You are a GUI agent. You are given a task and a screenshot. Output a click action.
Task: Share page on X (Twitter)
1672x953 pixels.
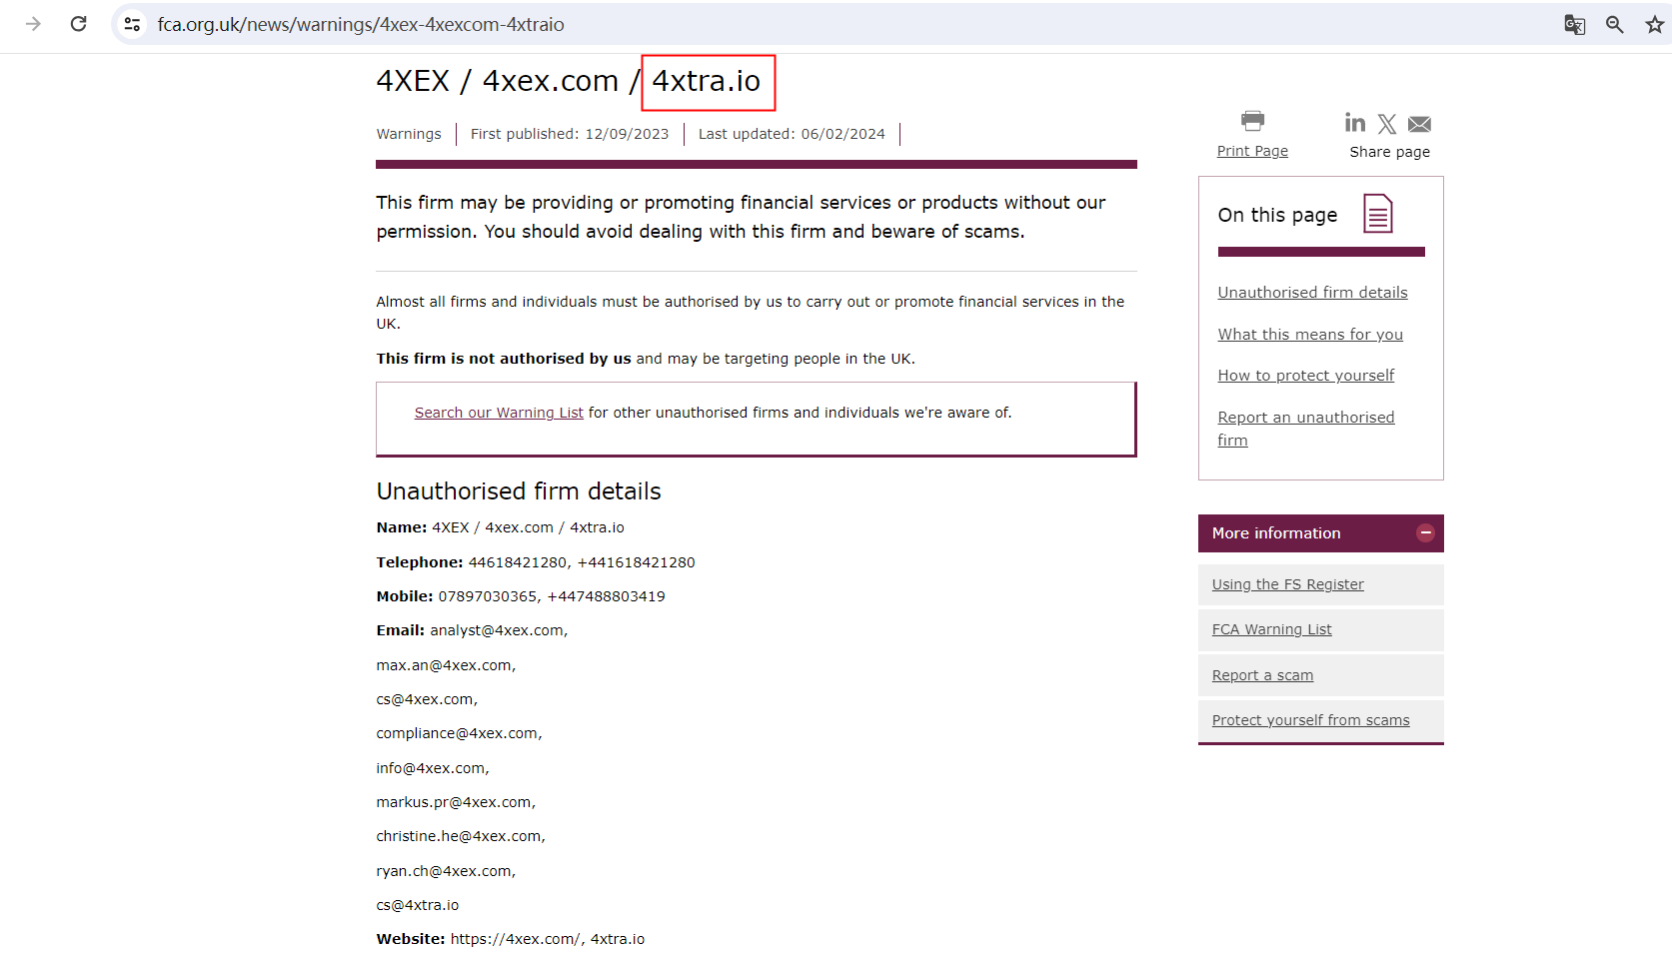[x=1387, y=124]
